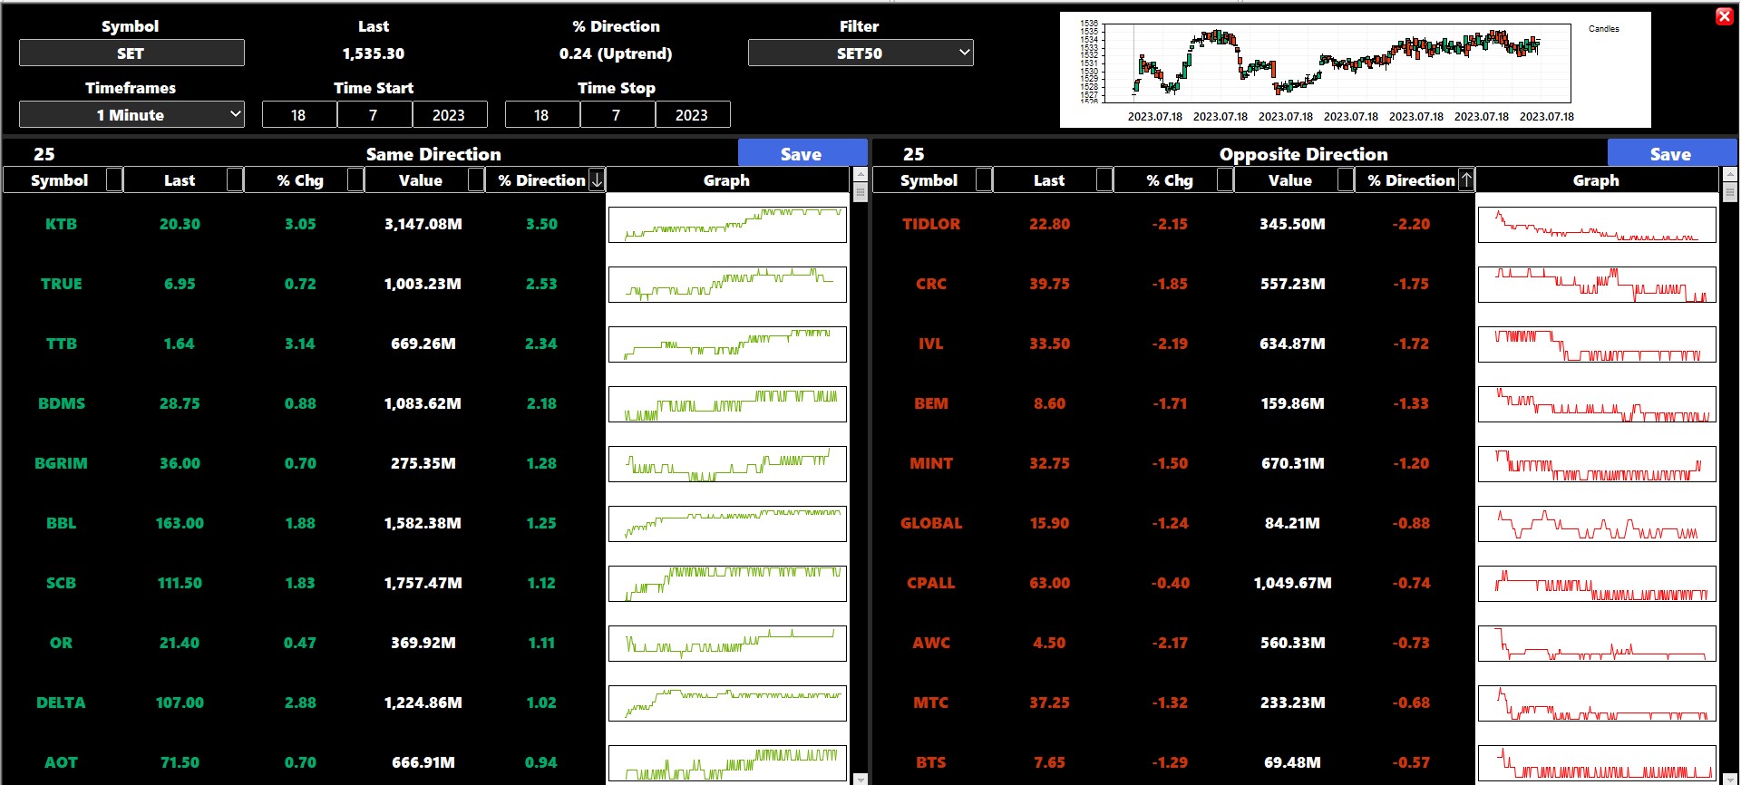Click the scroll-up arrow of the Same Direction list
The width and height of the screenshot is (1741, 785).
861,173
